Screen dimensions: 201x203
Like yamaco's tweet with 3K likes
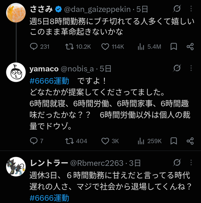[x=110, y=141]
